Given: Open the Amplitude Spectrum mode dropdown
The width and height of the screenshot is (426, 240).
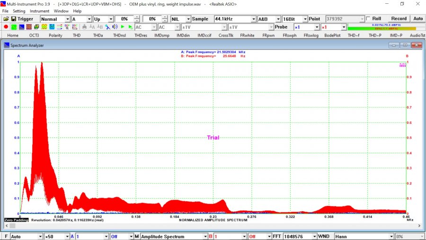Looking at the screenshot, I should click(174, 237).
